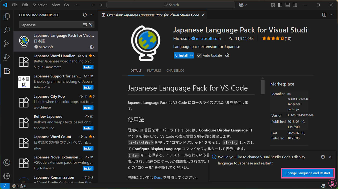Click manage gear on Japanese Language Pack row
This screenshot has height=189, width=338.
click(x=92, y=47)
